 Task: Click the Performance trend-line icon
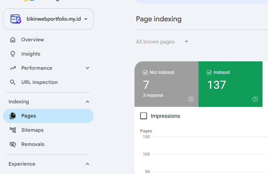[x=13, y=68]
